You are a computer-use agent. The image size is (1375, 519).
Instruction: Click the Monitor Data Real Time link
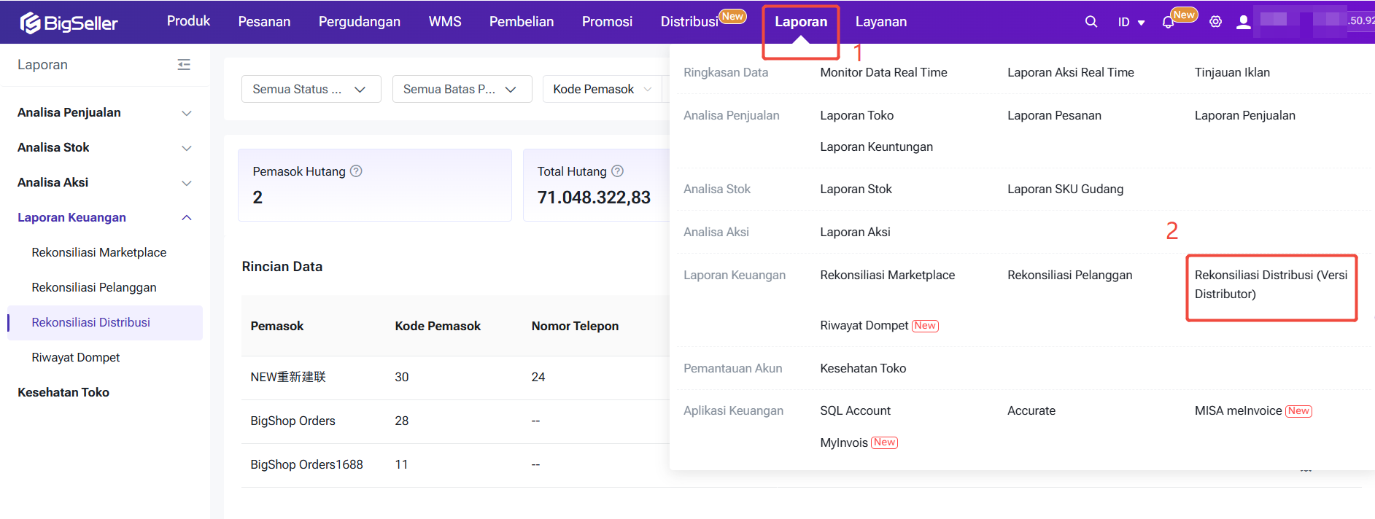(x=883, y=72)
